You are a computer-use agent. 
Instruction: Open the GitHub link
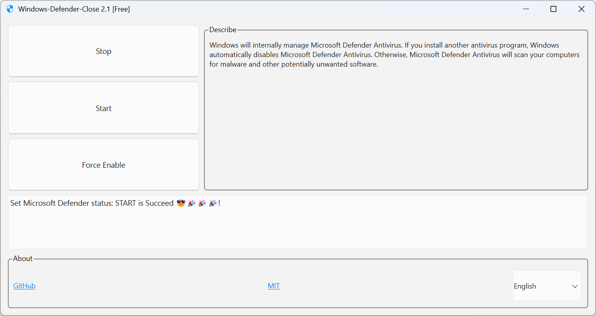pyautogui.click(x=24, y=286)
